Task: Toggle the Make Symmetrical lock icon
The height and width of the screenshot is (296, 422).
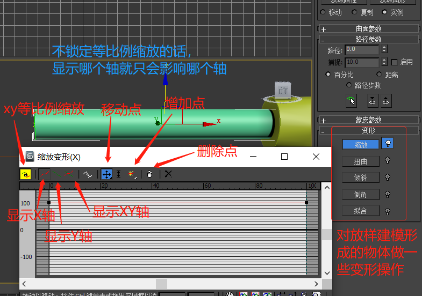Action: coord(26,174)
